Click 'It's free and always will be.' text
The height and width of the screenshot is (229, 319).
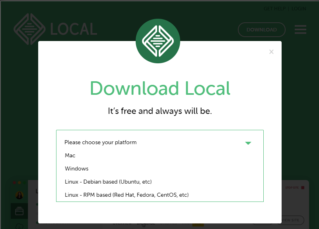pyautogui.click(x=160, y=111)
